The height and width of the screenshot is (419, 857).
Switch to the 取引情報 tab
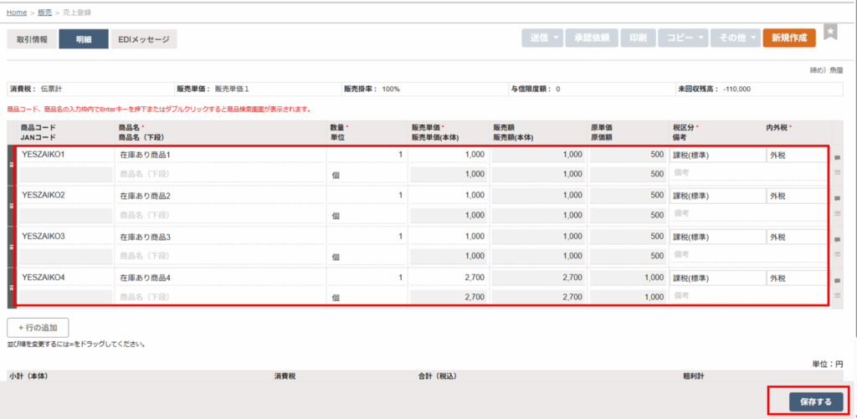pos(32,39)
